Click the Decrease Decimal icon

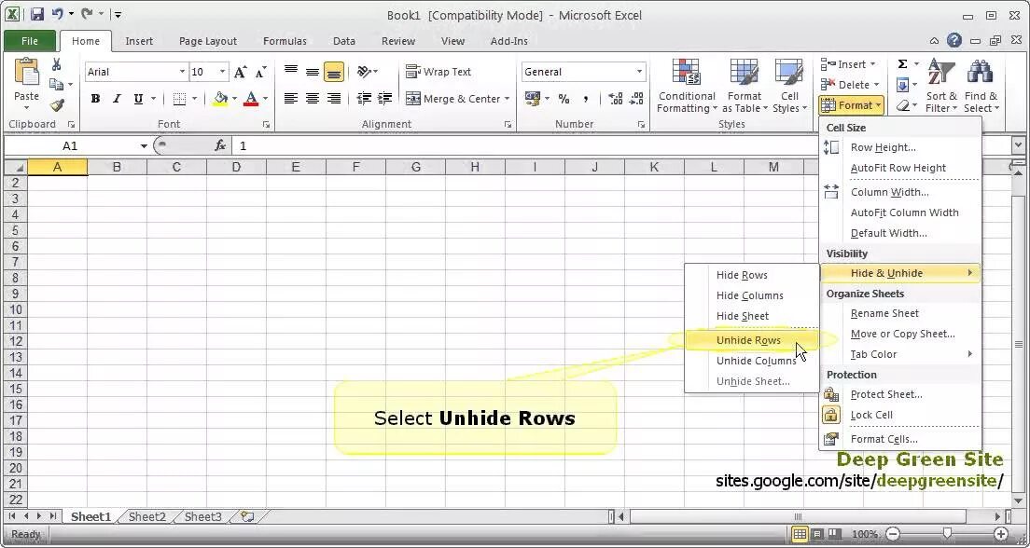[x=636, y=99]
